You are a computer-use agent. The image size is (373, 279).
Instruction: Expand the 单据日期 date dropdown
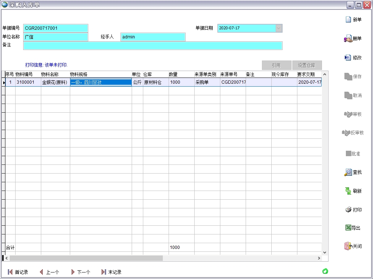[279, 28]
